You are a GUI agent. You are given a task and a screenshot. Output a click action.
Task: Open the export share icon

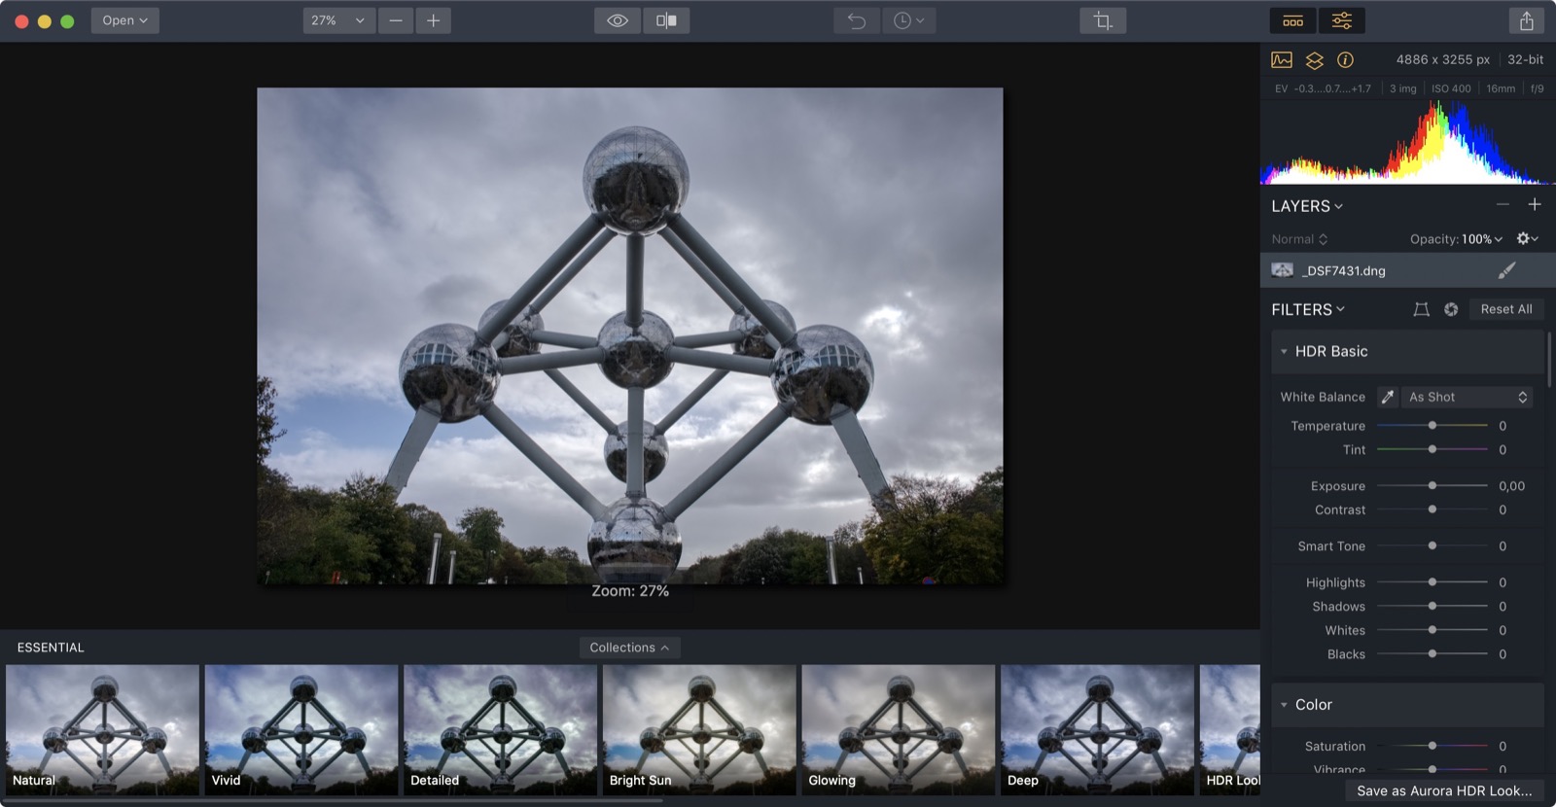[1526, 20]
